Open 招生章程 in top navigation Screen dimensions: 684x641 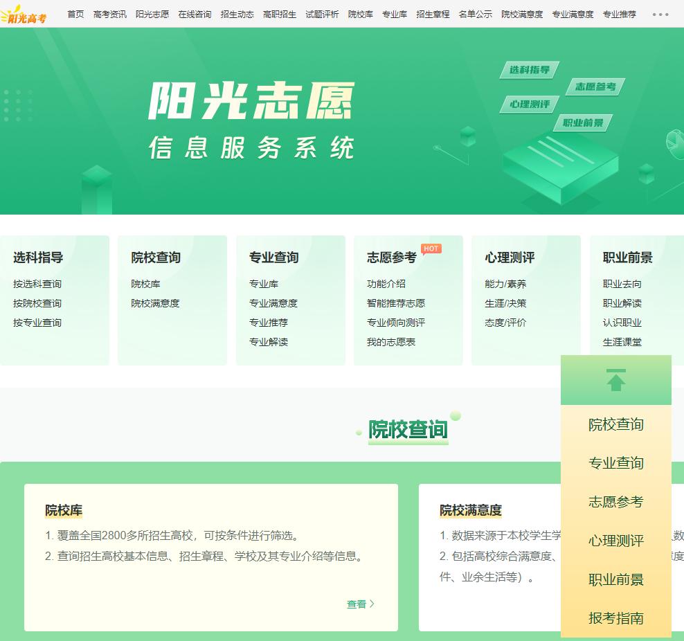[x=433, y=15]
